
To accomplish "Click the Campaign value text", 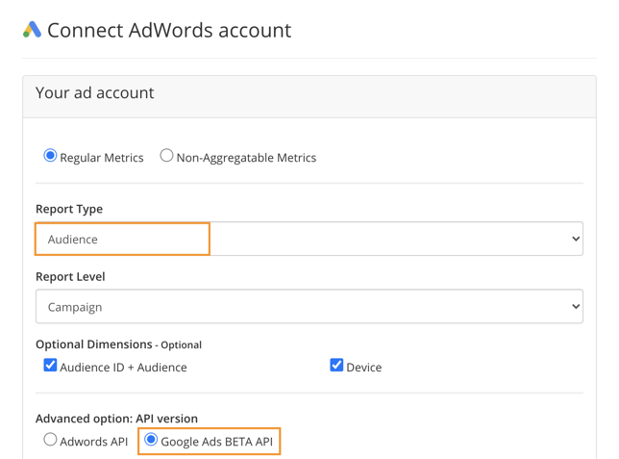I will (x=75, y=308).
